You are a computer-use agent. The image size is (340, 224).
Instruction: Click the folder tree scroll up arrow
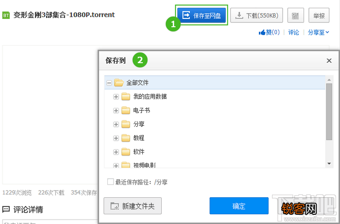click(329, 80)
